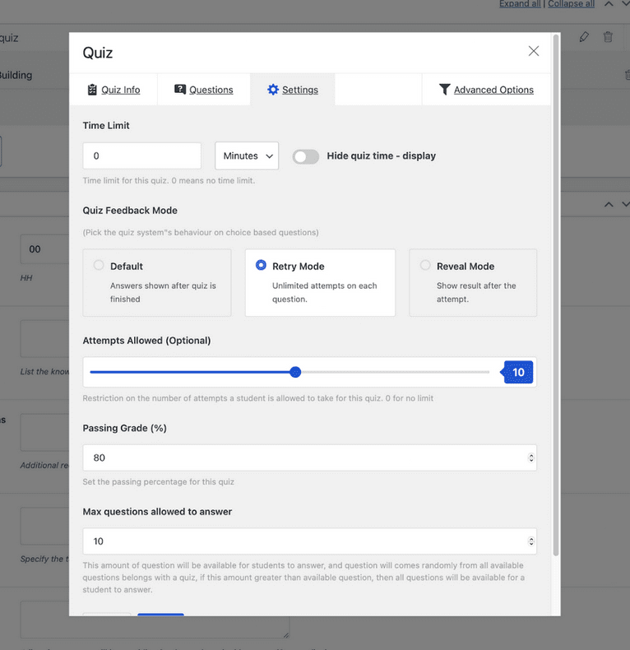Click the attempts value badge showing 10

pyautogui.click(x=518, y=373)
